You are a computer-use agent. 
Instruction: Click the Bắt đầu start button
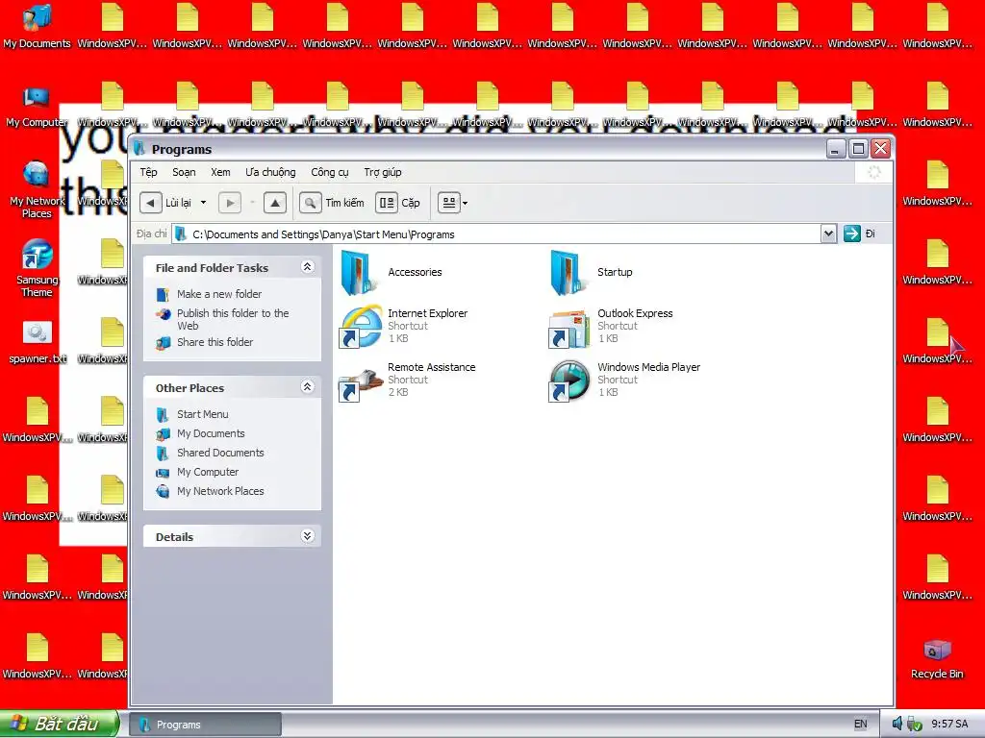coord(59,725)
